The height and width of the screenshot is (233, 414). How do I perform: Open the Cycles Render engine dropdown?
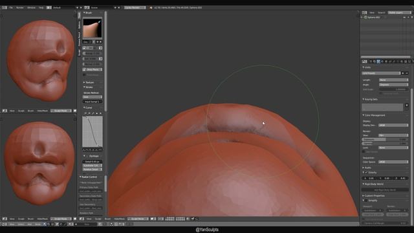(135, 8)
